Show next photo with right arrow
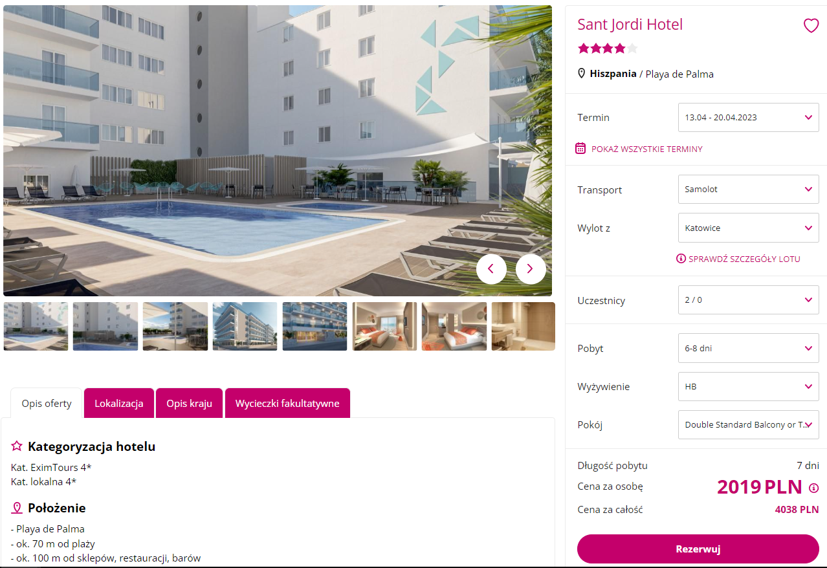The image size is (827, 568). coord(531,268)
